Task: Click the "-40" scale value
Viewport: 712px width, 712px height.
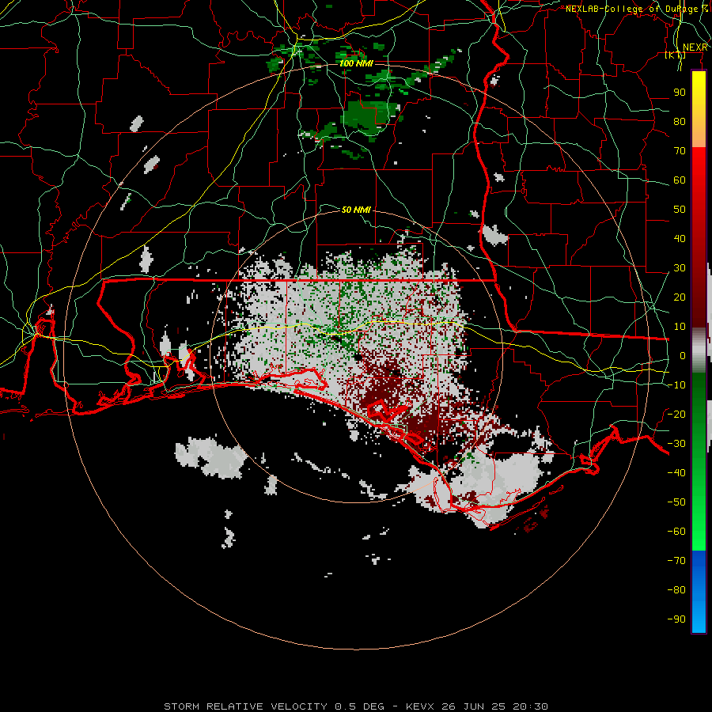Action: tap(676, 473)
